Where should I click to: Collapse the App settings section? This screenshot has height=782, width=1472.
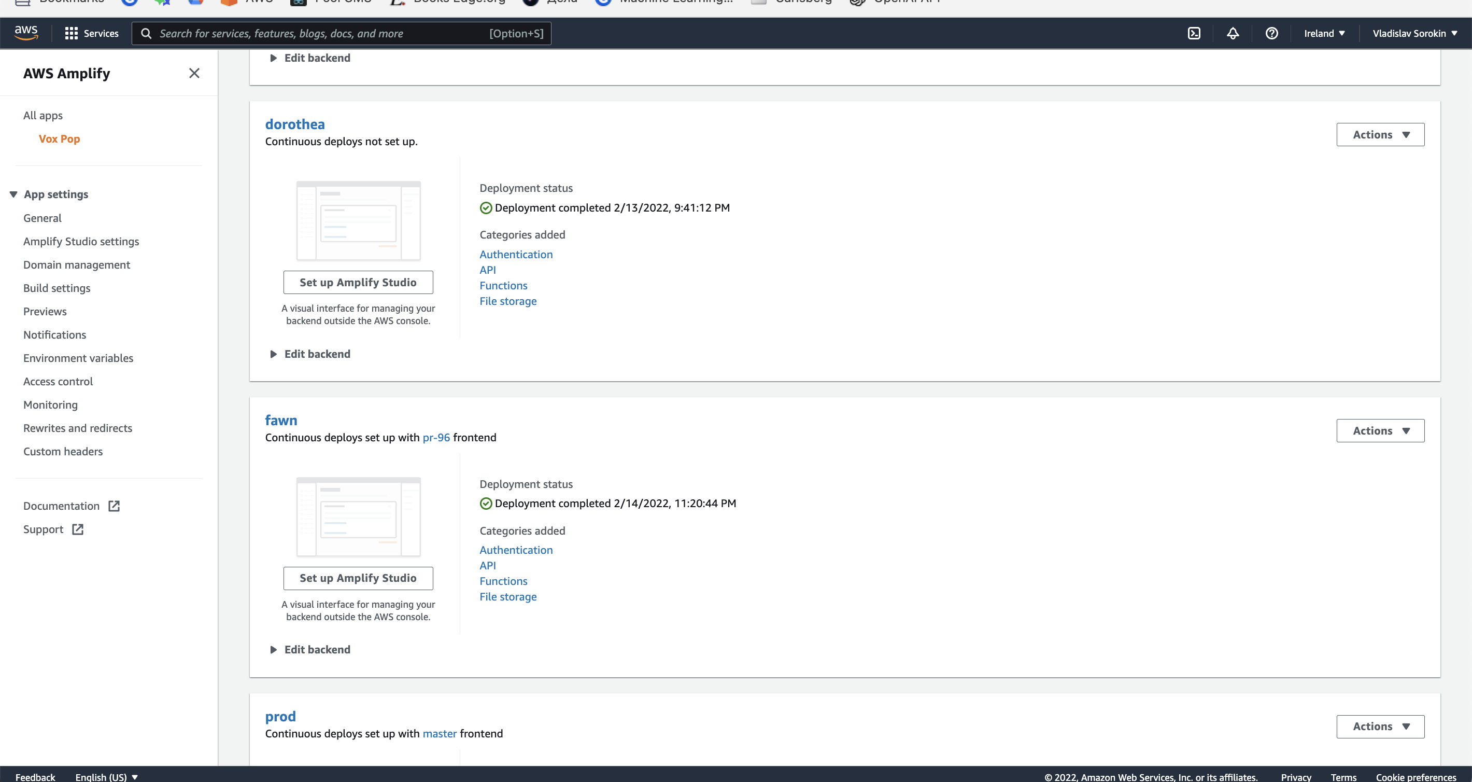point(13,194)
